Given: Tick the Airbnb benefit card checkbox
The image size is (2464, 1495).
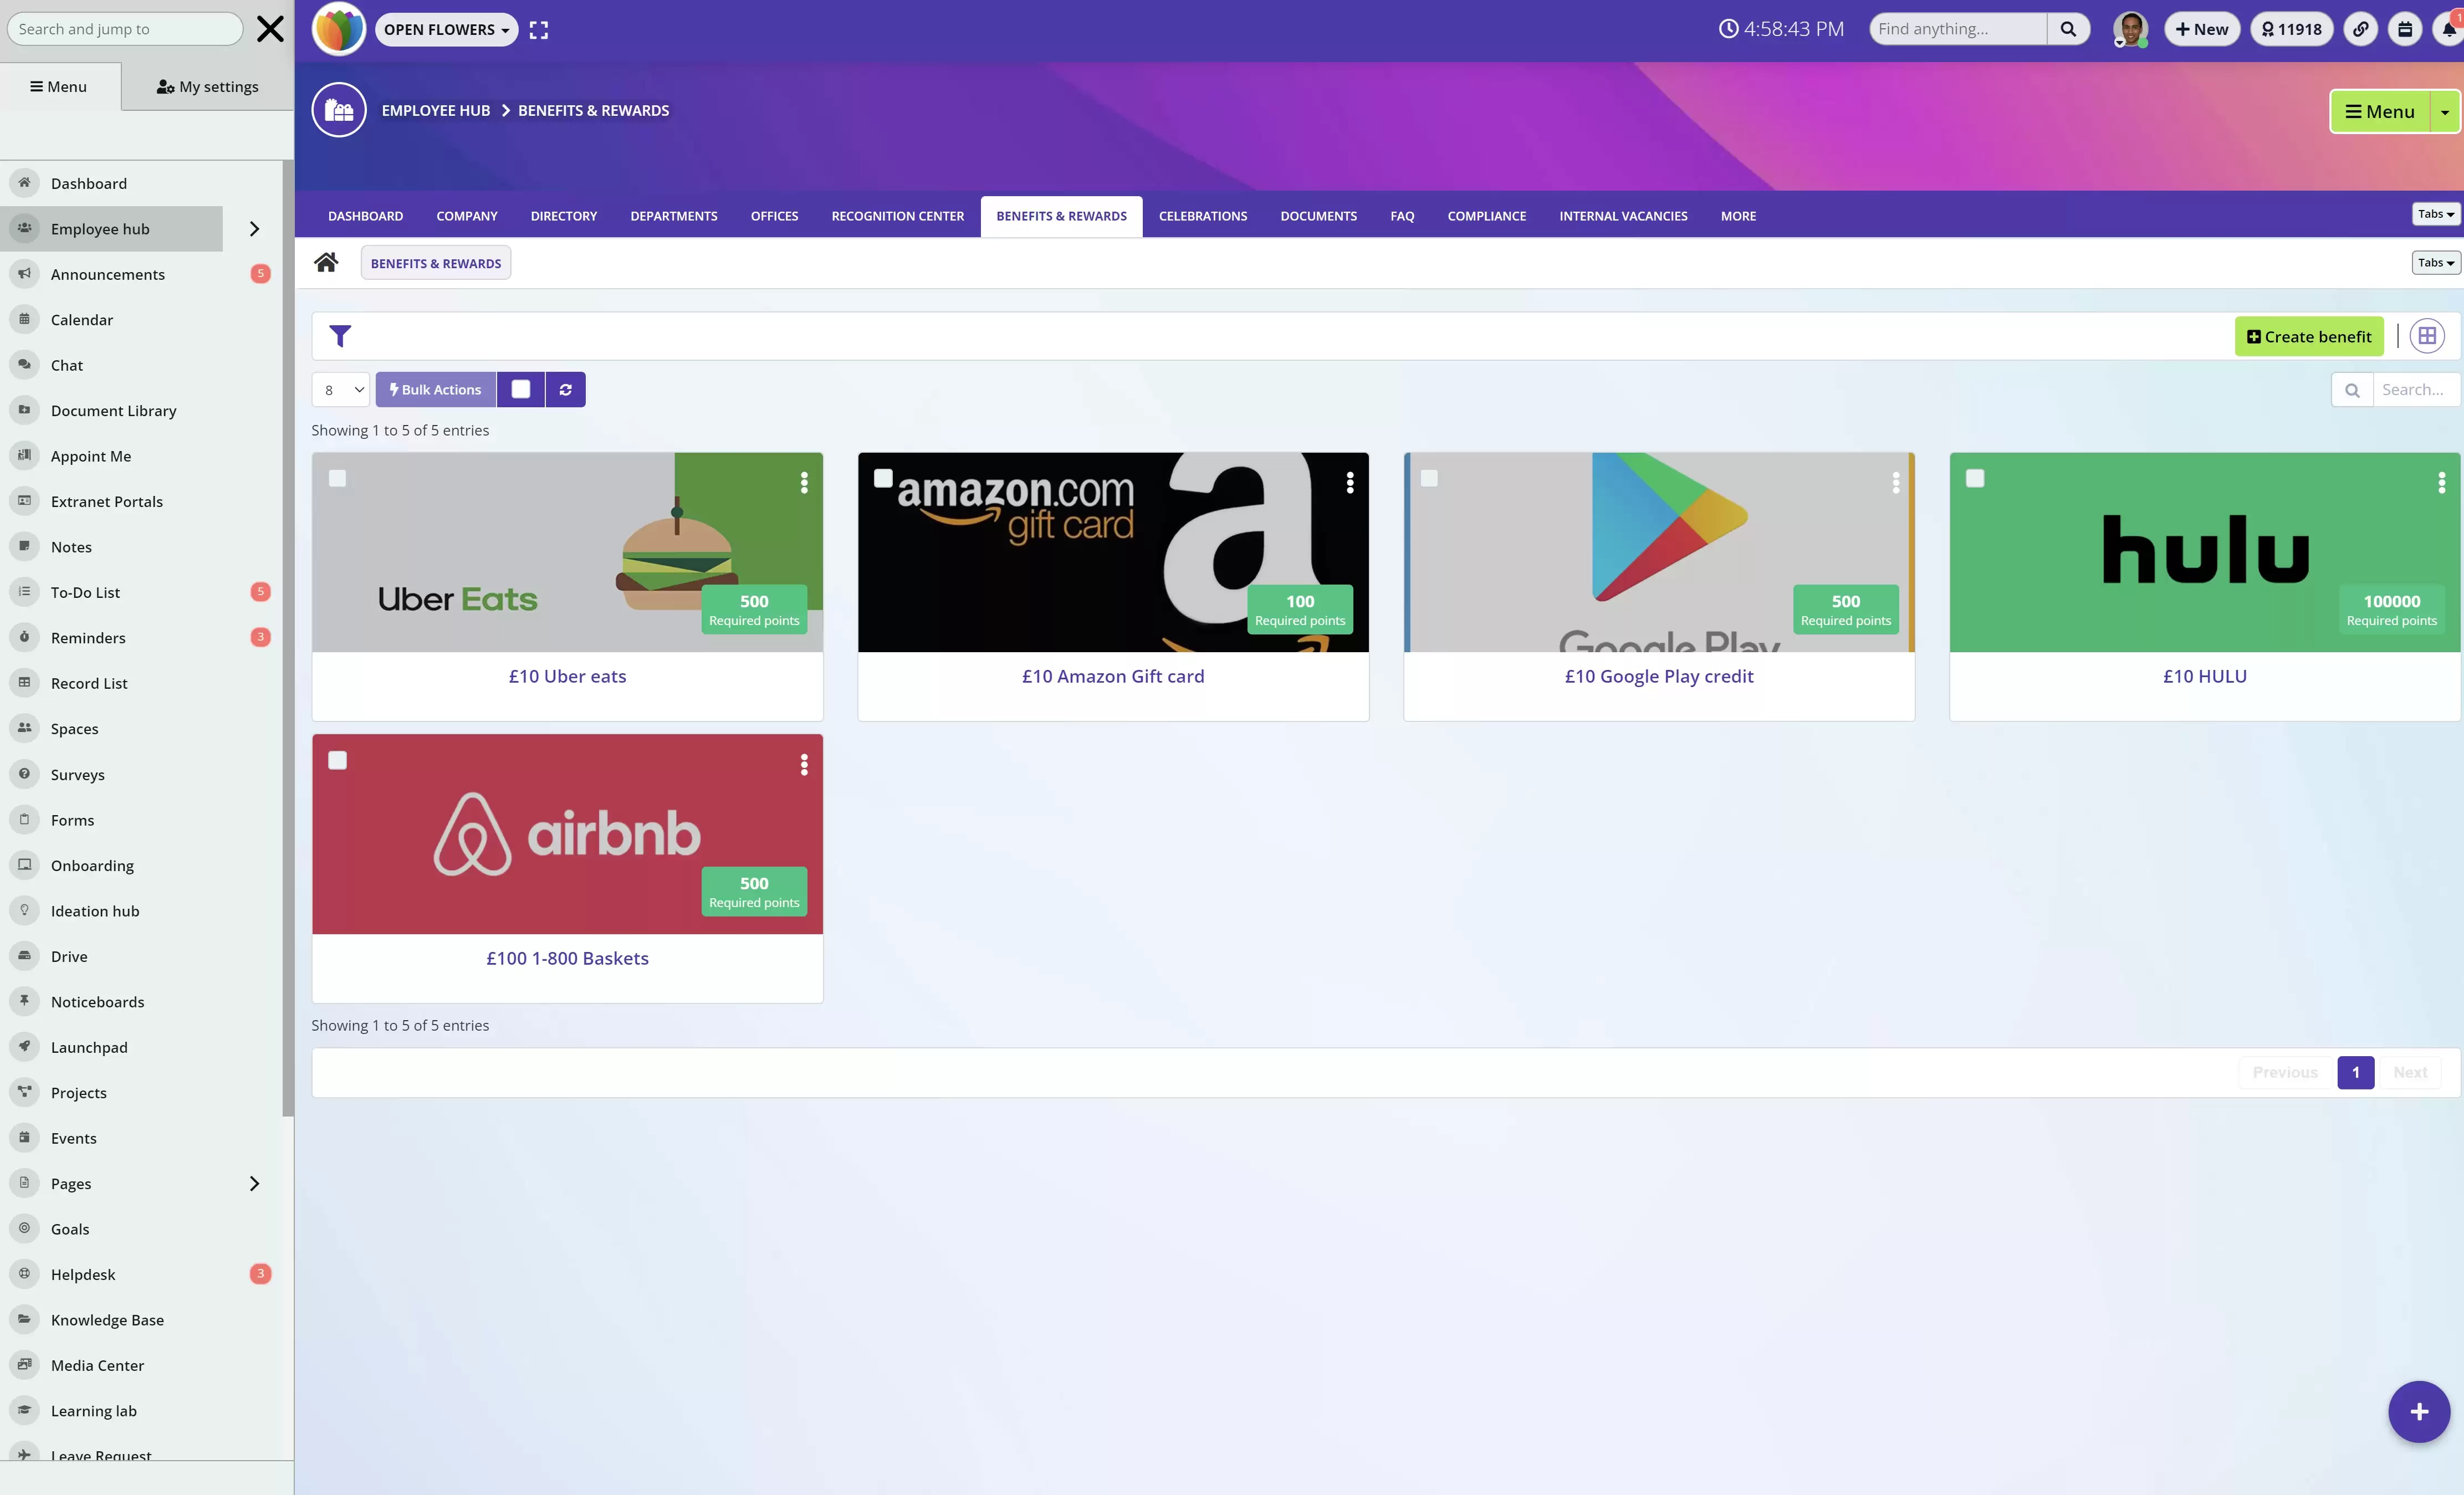Looking at the screenshot, I should [x=338, y=761].
